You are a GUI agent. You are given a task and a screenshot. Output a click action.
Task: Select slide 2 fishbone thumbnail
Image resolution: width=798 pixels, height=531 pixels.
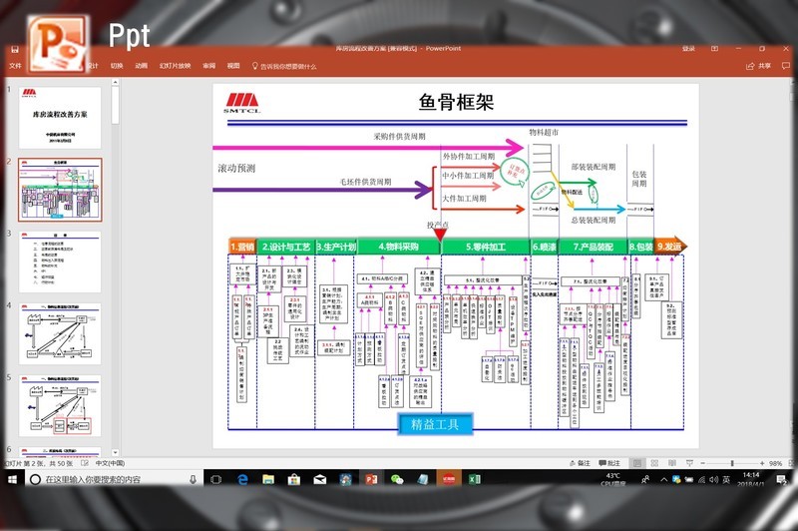60,190
